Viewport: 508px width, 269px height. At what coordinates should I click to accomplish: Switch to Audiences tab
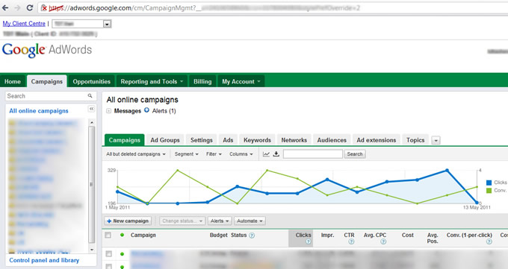pyautogui.click(x=332, y=140)
